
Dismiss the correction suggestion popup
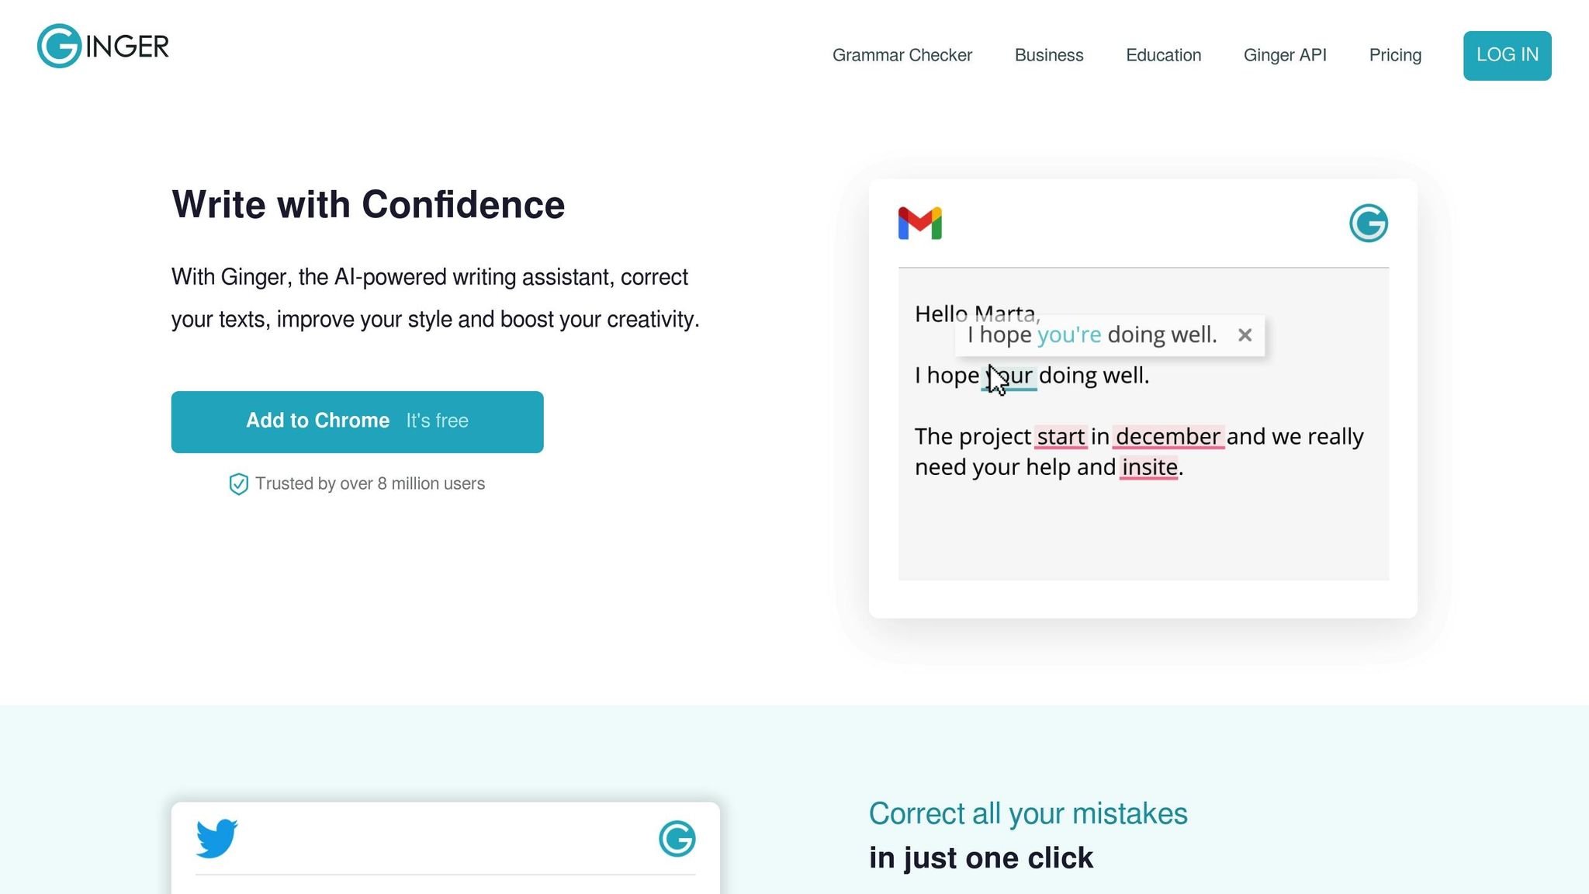tap(1245, 335)
